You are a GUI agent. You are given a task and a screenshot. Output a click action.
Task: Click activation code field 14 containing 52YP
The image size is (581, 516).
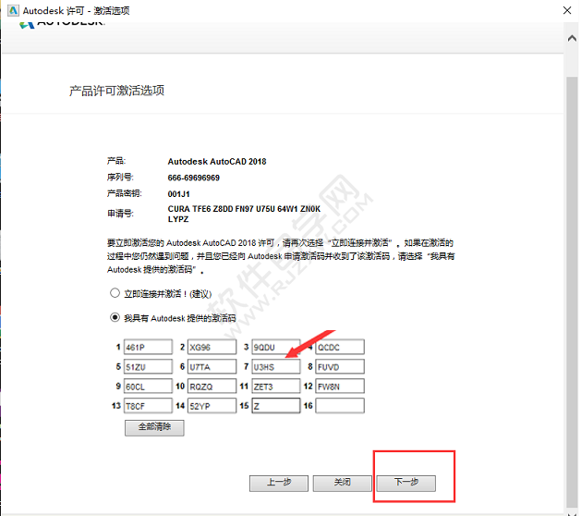(x=212, y=406)
